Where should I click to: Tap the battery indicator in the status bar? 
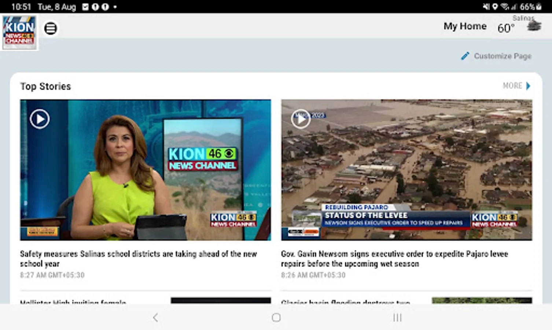[x=539, y=7]
